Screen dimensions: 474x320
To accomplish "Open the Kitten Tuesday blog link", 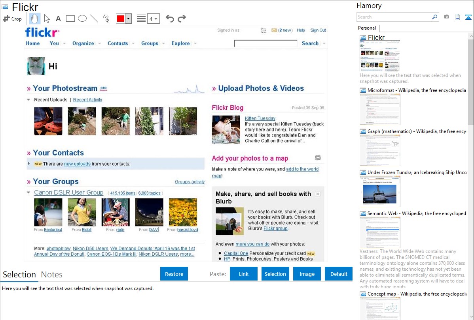I will 260,118.
